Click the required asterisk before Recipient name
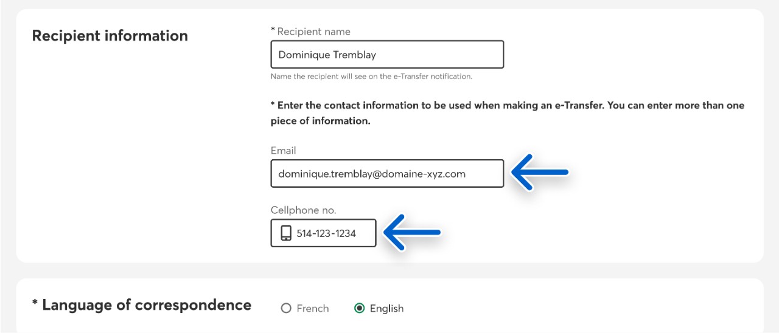779x333 pixels. (273, 30)
